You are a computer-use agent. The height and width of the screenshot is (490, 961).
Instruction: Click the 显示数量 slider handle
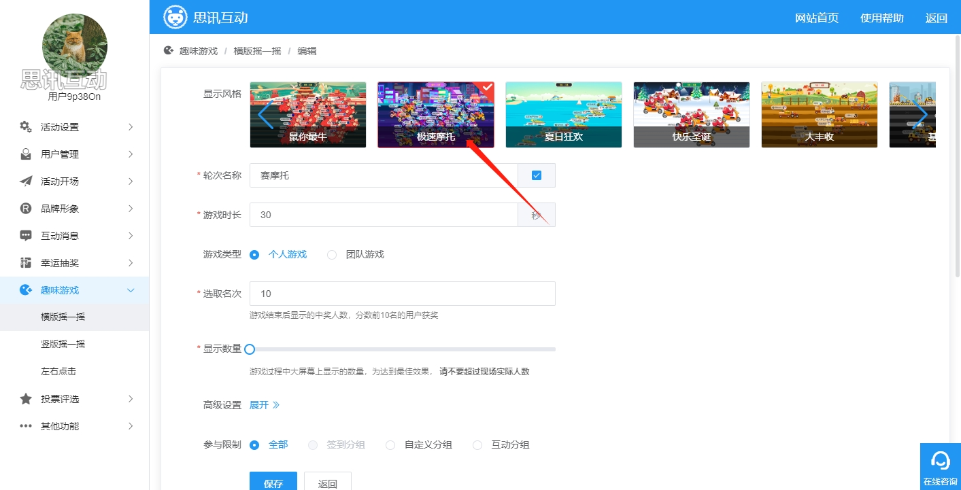coord(250,349)
